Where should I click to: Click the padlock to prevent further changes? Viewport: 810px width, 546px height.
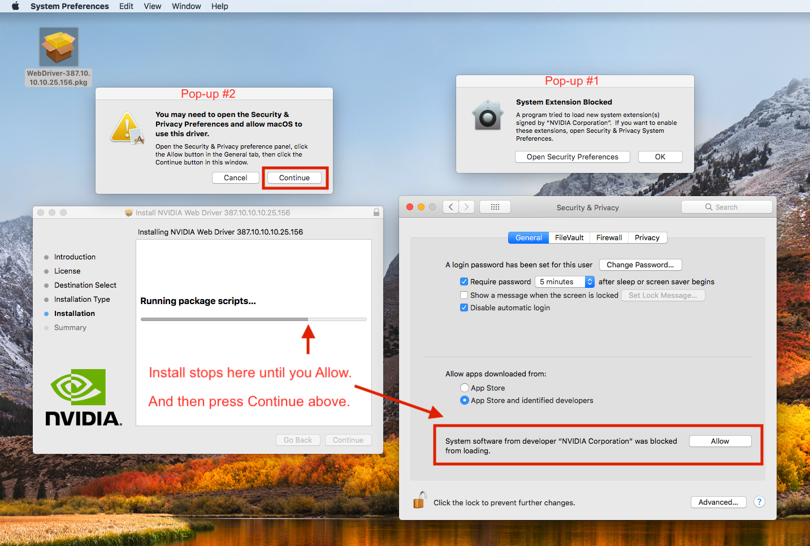pyautogui.click(x=419, y=500)
